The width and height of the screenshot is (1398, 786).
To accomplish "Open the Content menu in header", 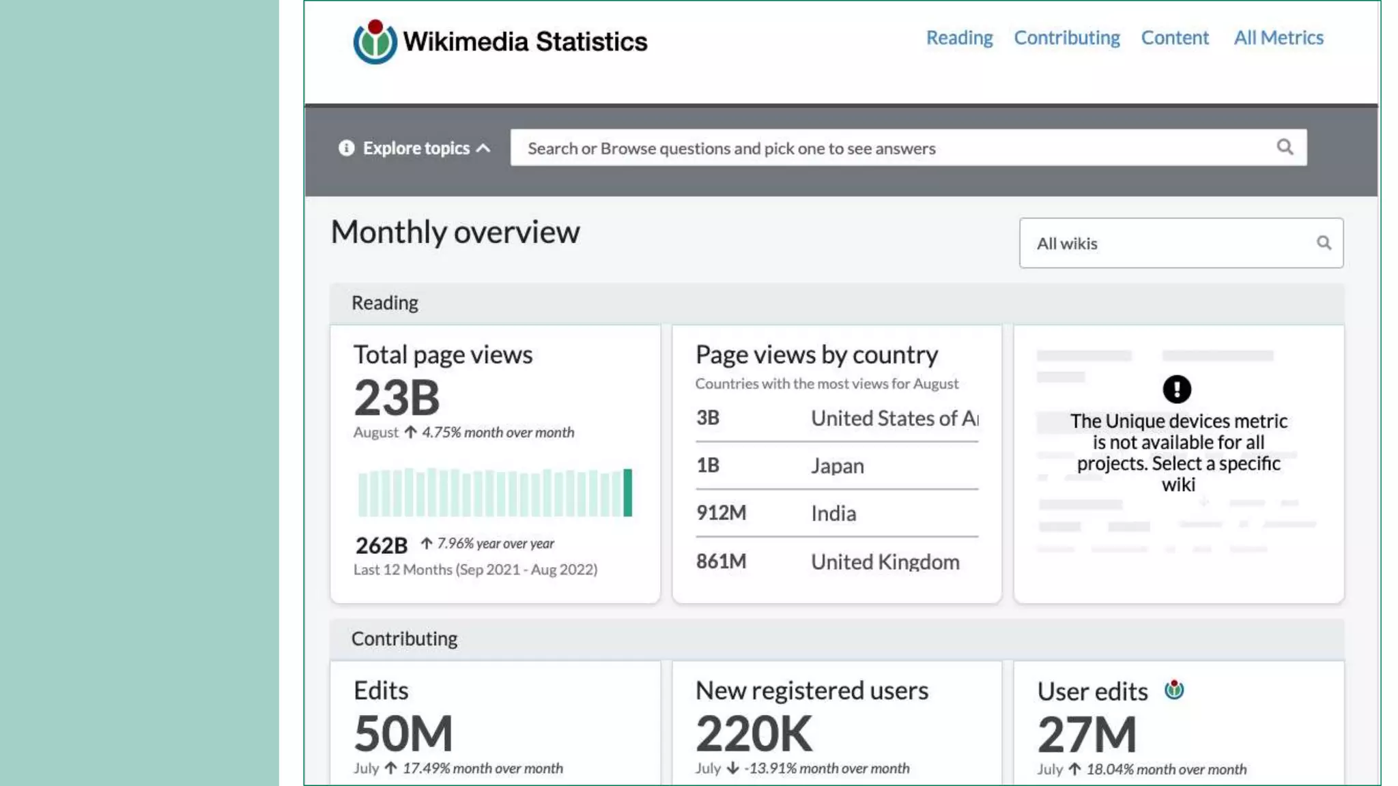I will tap(1175, 38).
